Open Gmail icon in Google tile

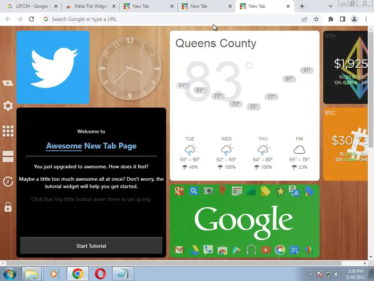click(179, 250)
